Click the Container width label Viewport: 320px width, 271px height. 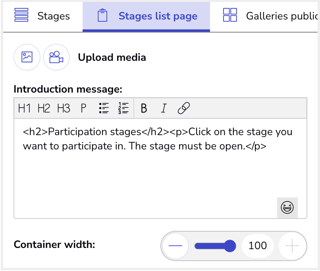pyautogui.click(x=54, y=244)
